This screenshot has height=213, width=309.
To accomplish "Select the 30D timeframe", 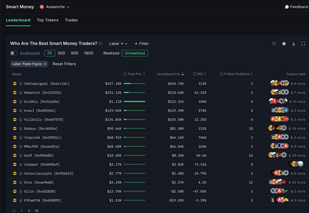I will click(x=61, y=53).
